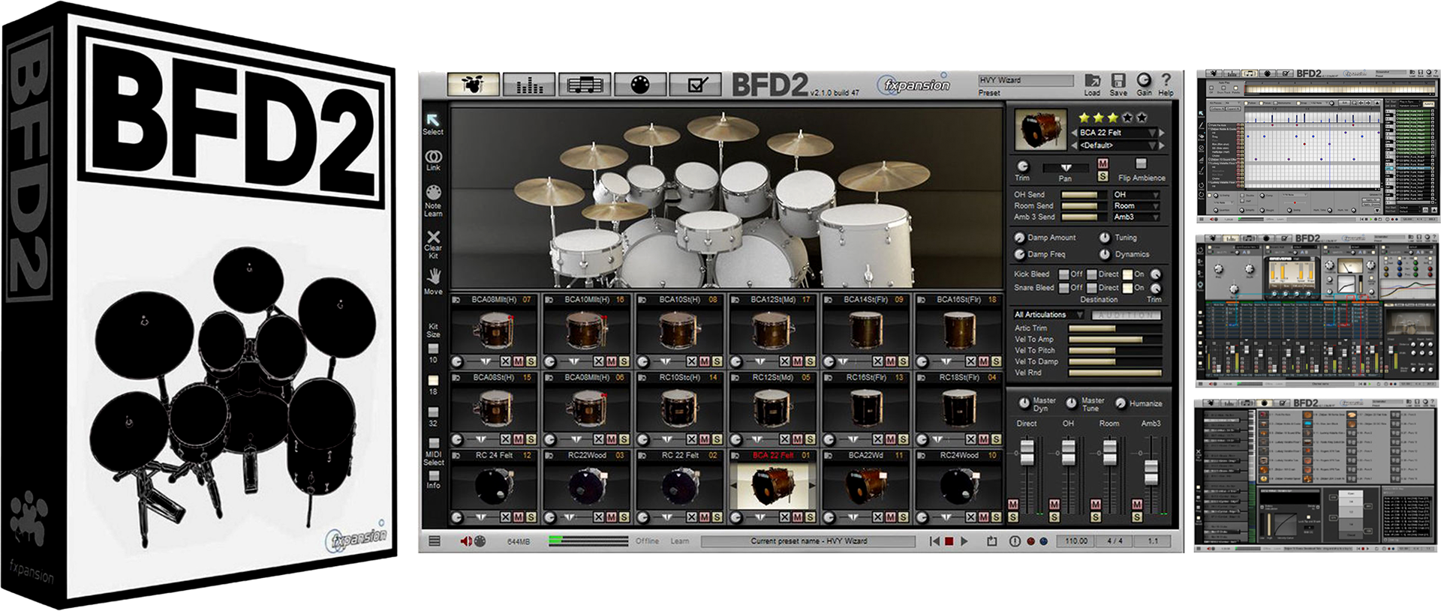Select the Link tool in sidebar
Screen dimensions: 1441x611
[x=433, y=158]
